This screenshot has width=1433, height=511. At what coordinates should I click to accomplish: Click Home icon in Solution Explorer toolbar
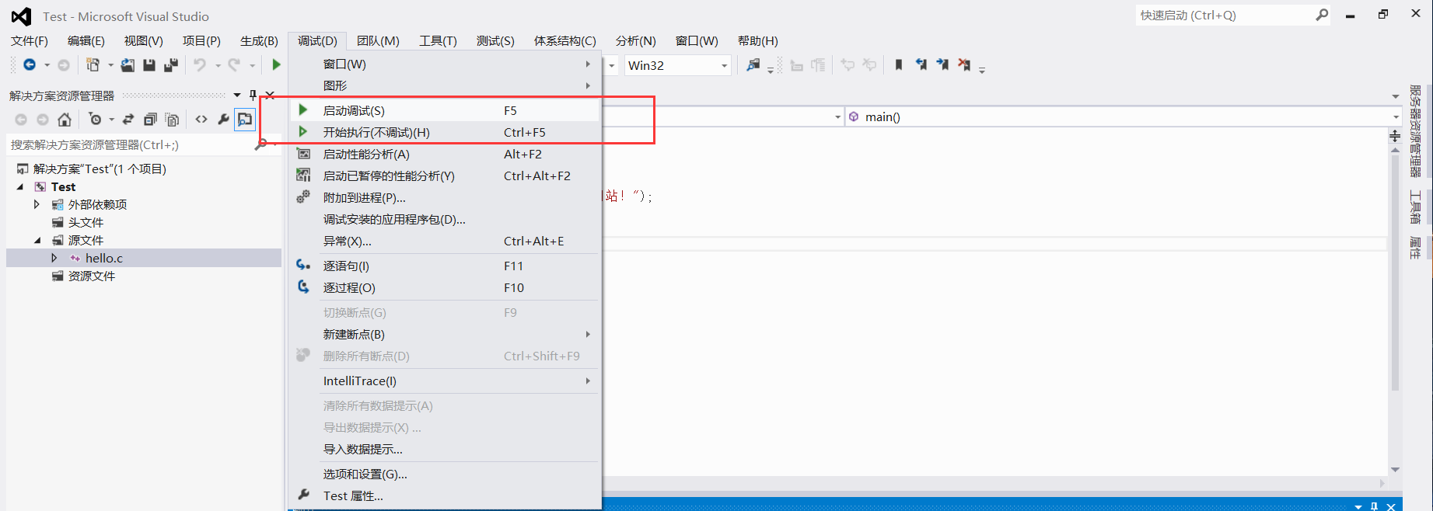pos(65,120)
